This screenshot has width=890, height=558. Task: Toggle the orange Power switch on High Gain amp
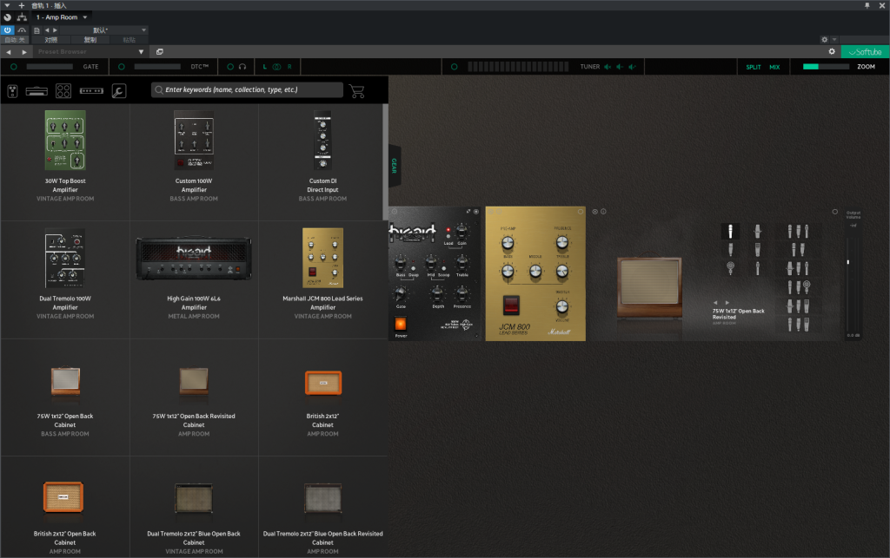(401, 324)
